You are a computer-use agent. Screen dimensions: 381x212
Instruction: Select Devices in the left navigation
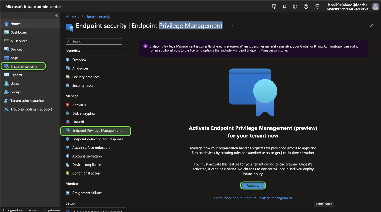[16, 49]
